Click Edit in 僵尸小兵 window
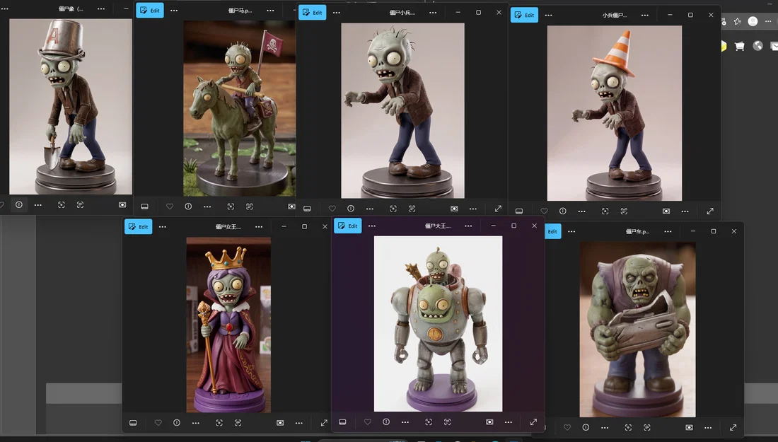Viewport: 778px width, 442px height. pos(312,13)
